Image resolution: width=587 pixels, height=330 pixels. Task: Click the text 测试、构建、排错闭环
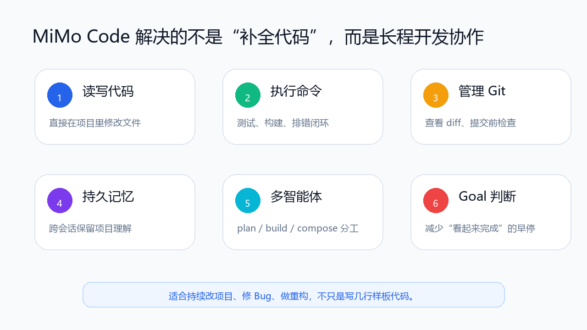tap(283, 123)
